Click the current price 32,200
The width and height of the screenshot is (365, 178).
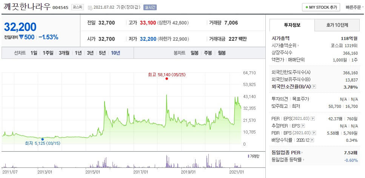pos(20,27)
